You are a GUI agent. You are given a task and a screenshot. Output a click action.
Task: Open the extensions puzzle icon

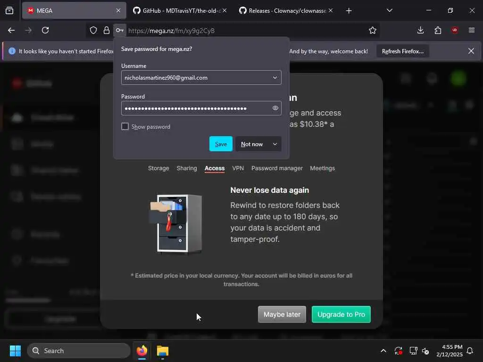pyautogui.click(x=438, y=30)
